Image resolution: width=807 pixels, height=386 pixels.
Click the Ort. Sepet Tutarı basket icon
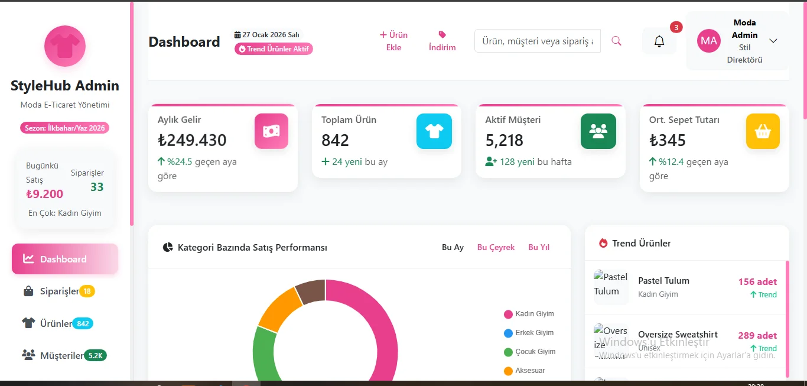pos(762,131)
